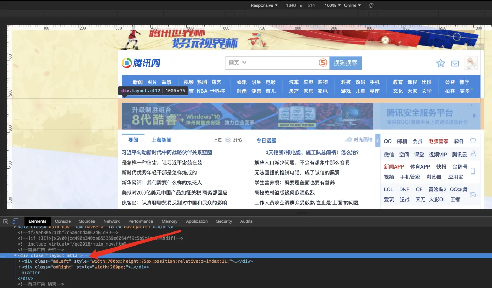Click the 更多 nav link

[x=465, y=91]
